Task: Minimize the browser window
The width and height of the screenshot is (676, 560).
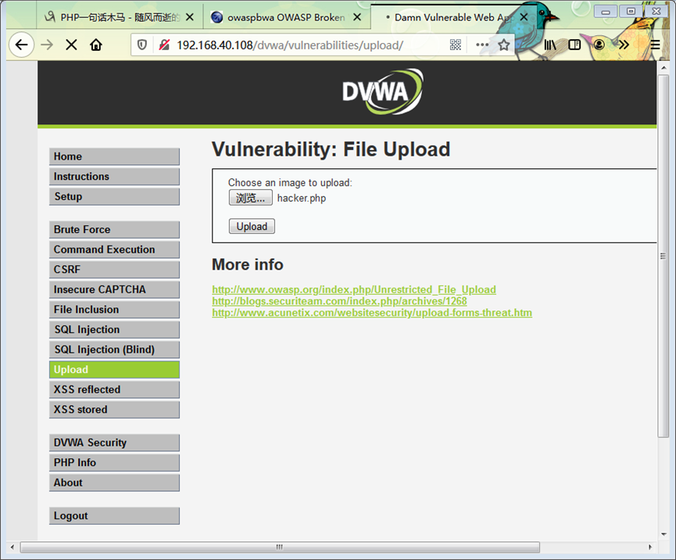Action: (606, 11)
